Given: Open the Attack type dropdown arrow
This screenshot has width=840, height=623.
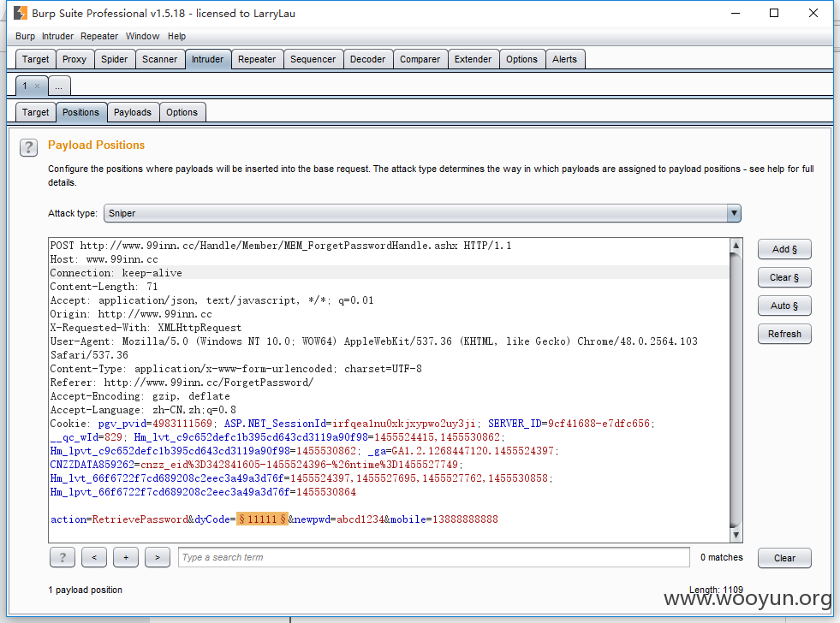Looking at the screenshot, I should click(x=734, y=213).
